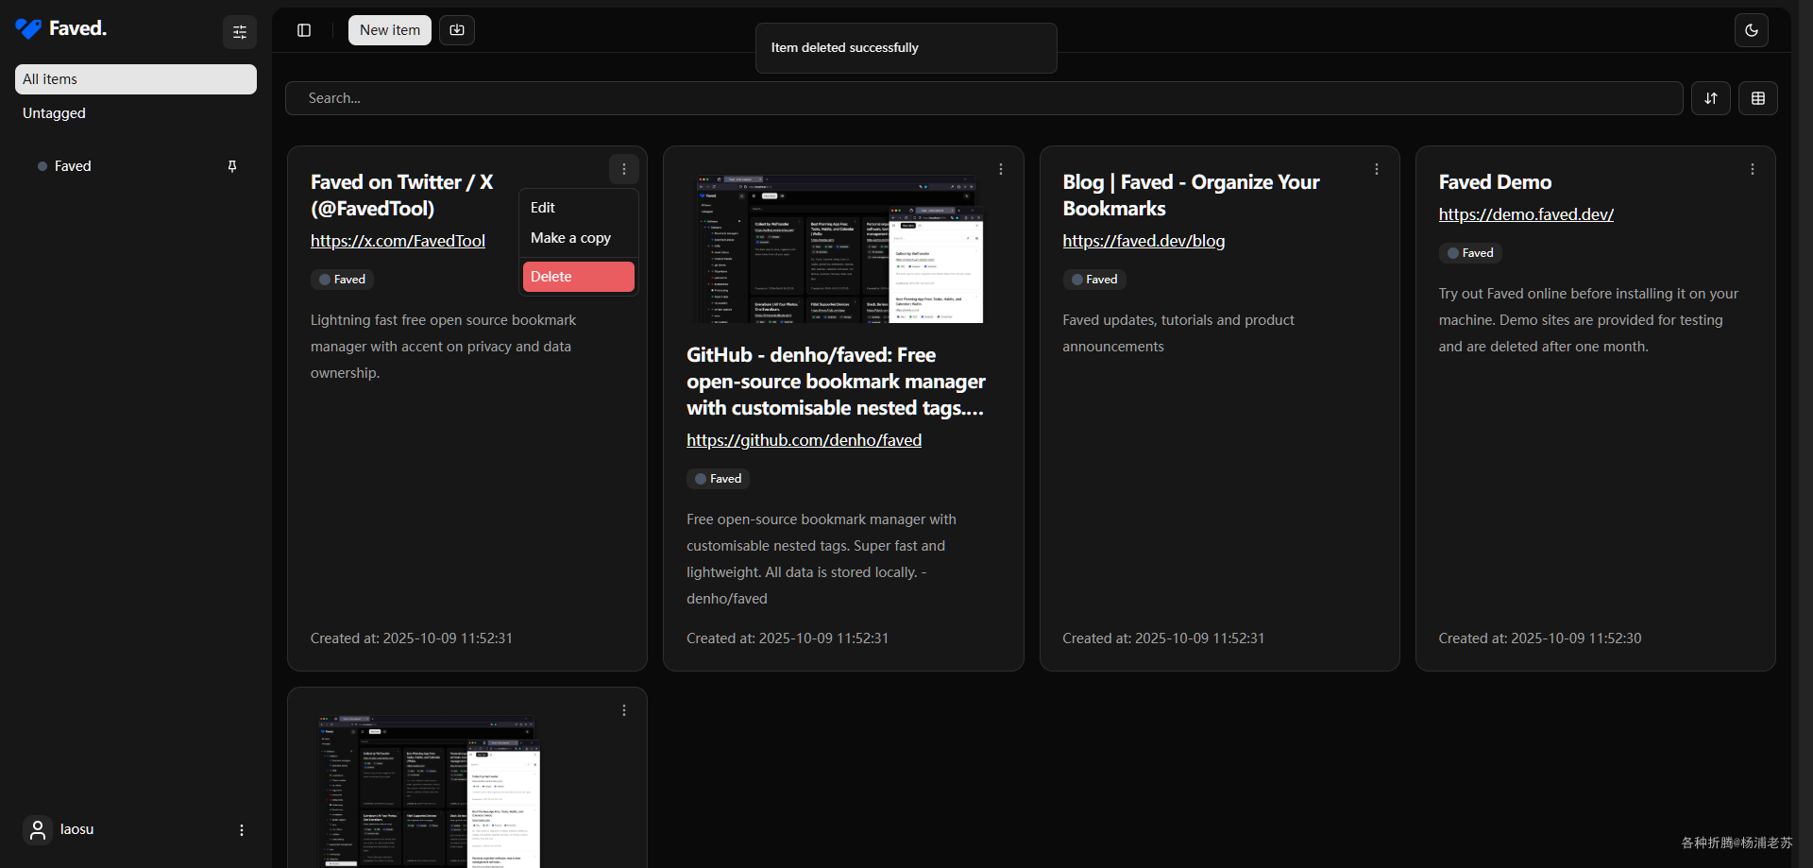Viewport: 1813px width, 868px height.
Task: Open the https://x.com/FavedTool link
Action: [x=398, y=241]
